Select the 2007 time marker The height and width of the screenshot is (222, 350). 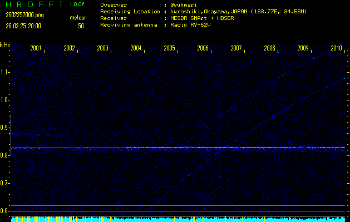[x=236, y=48]
